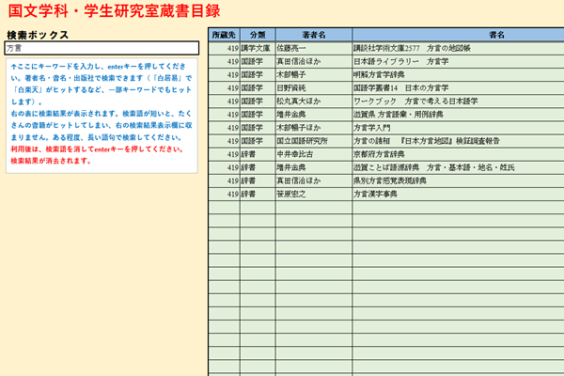The image size is (564, 376).
Task: Select author cell 佐藤亮一
Action: click(x=312, y=47)
